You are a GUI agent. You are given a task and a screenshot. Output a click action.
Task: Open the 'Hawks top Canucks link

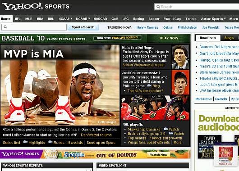click(x=144, y=129)
